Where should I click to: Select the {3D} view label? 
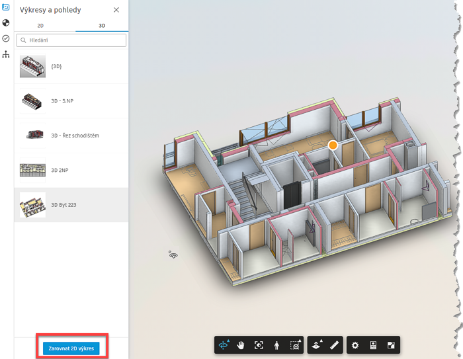click(x=56, y=66)
